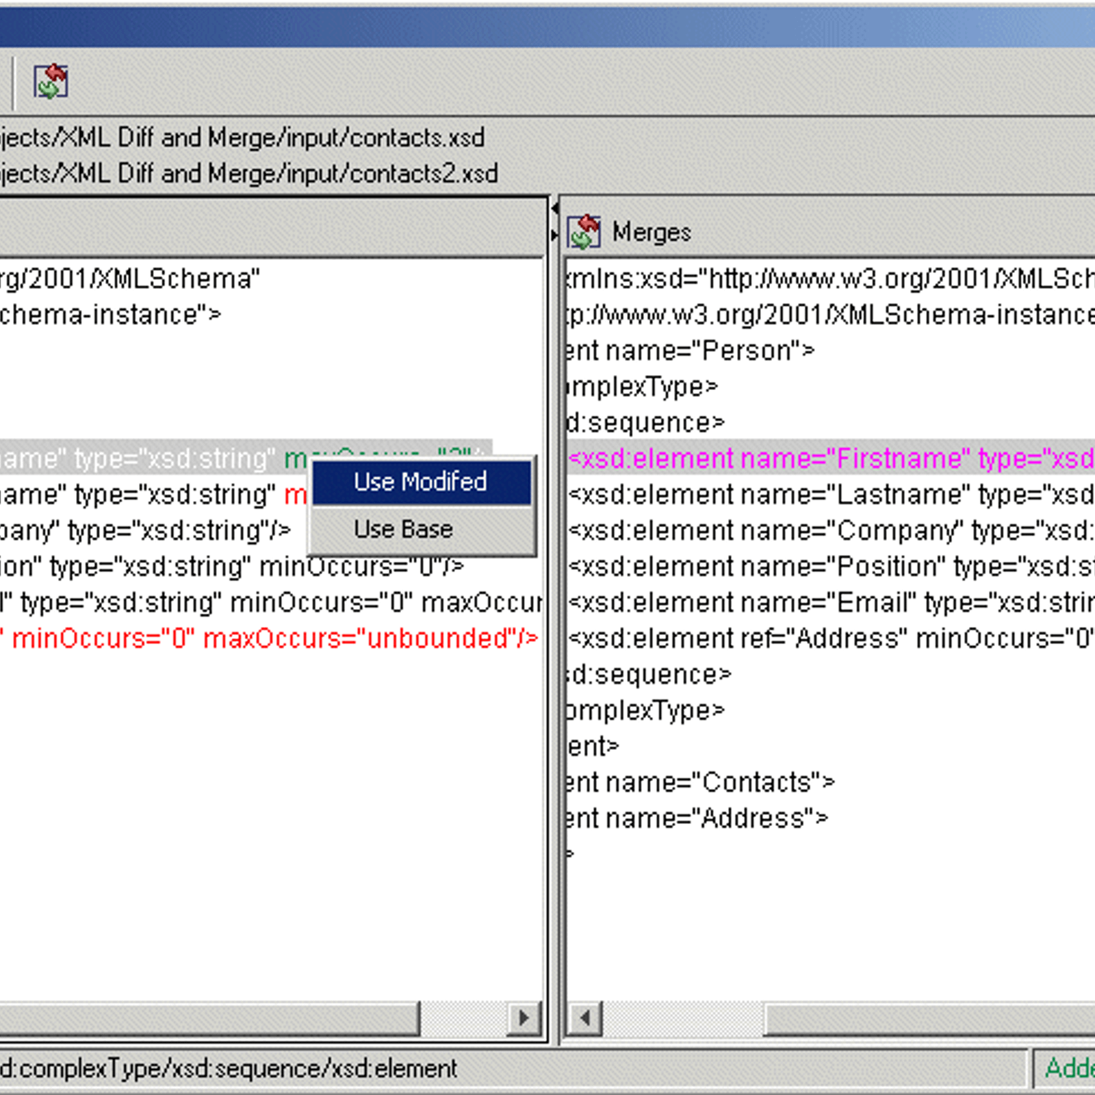Click first mplexType> line in Merges pane
1095x1095 pixels.
pyautogui.click(x=642, y=387)
